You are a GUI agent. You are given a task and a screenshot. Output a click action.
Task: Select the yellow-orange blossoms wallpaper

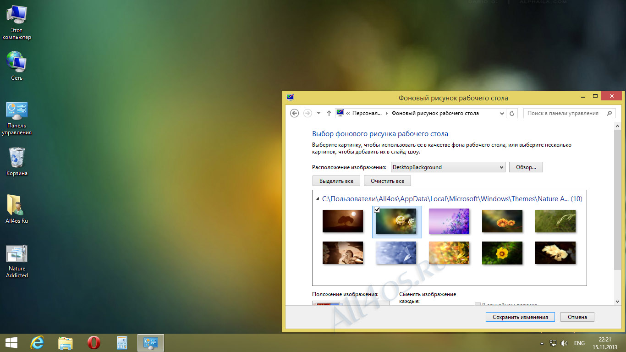coord(449,253)
